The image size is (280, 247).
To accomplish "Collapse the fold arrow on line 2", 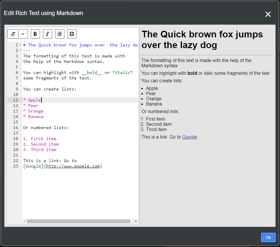I will pos(20,50).
